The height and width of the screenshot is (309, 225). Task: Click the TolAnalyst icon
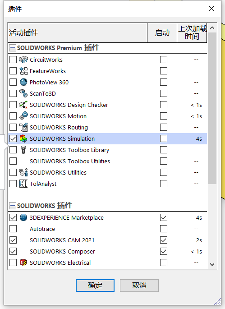click(23, 184)
